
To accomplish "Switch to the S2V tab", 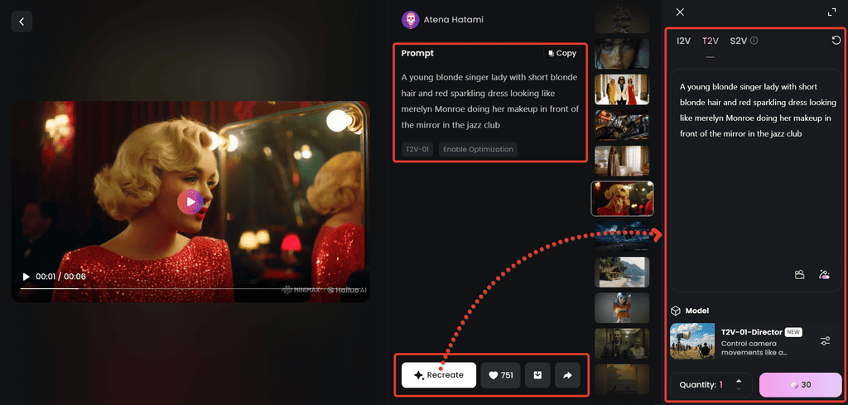I will (x=738, y=41).
